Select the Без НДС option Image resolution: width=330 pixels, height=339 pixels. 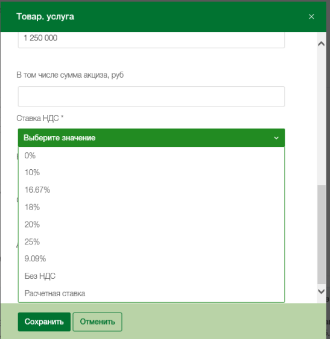[x=151, y=276]
